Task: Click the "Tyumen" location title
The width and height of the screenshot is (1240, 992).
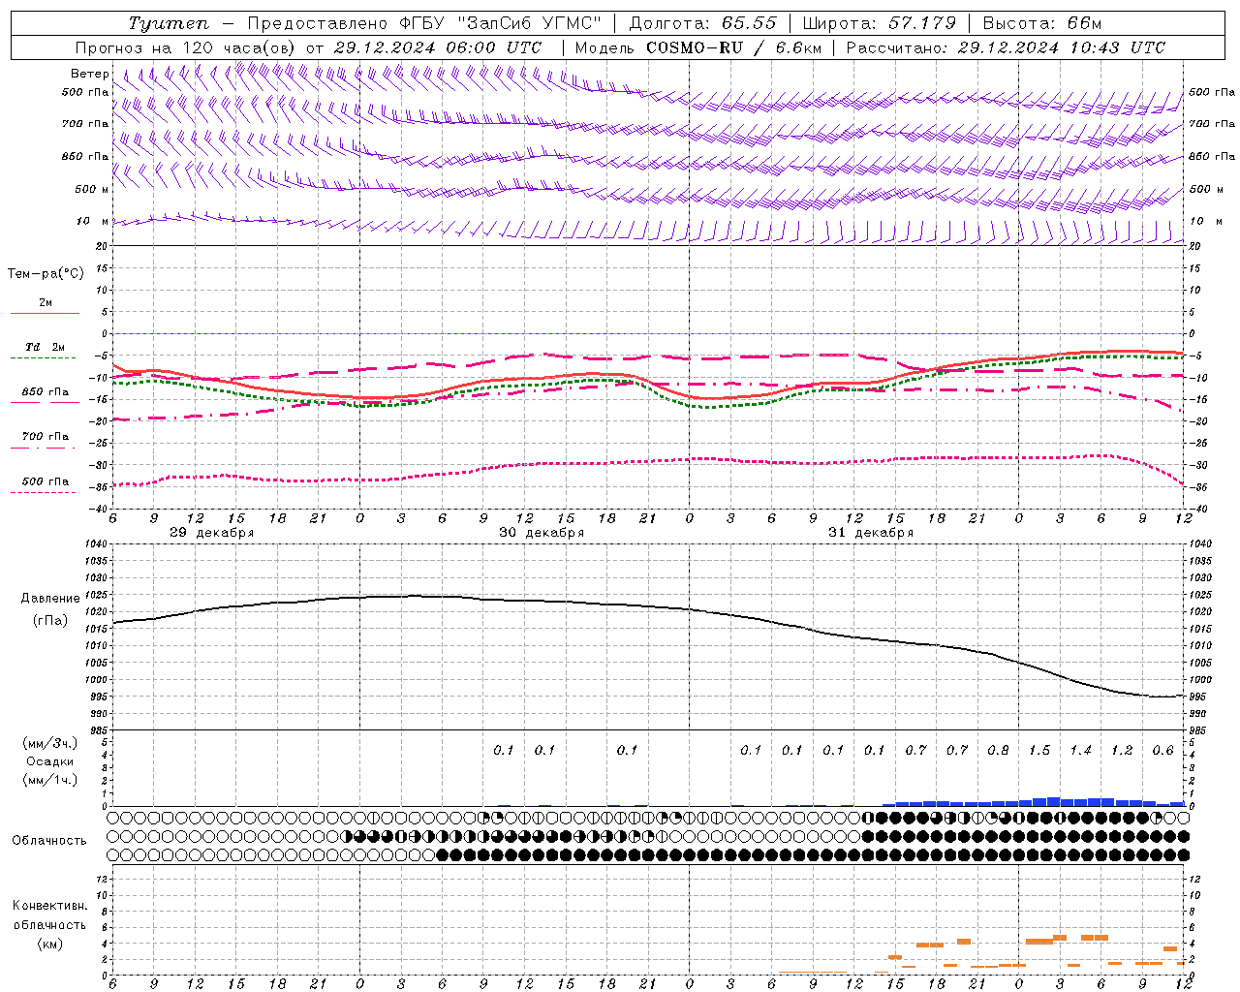Action: (169, 23)
